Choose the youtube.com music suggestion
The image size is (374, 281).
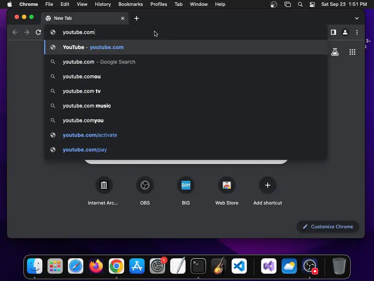click(x=186, y=106)
